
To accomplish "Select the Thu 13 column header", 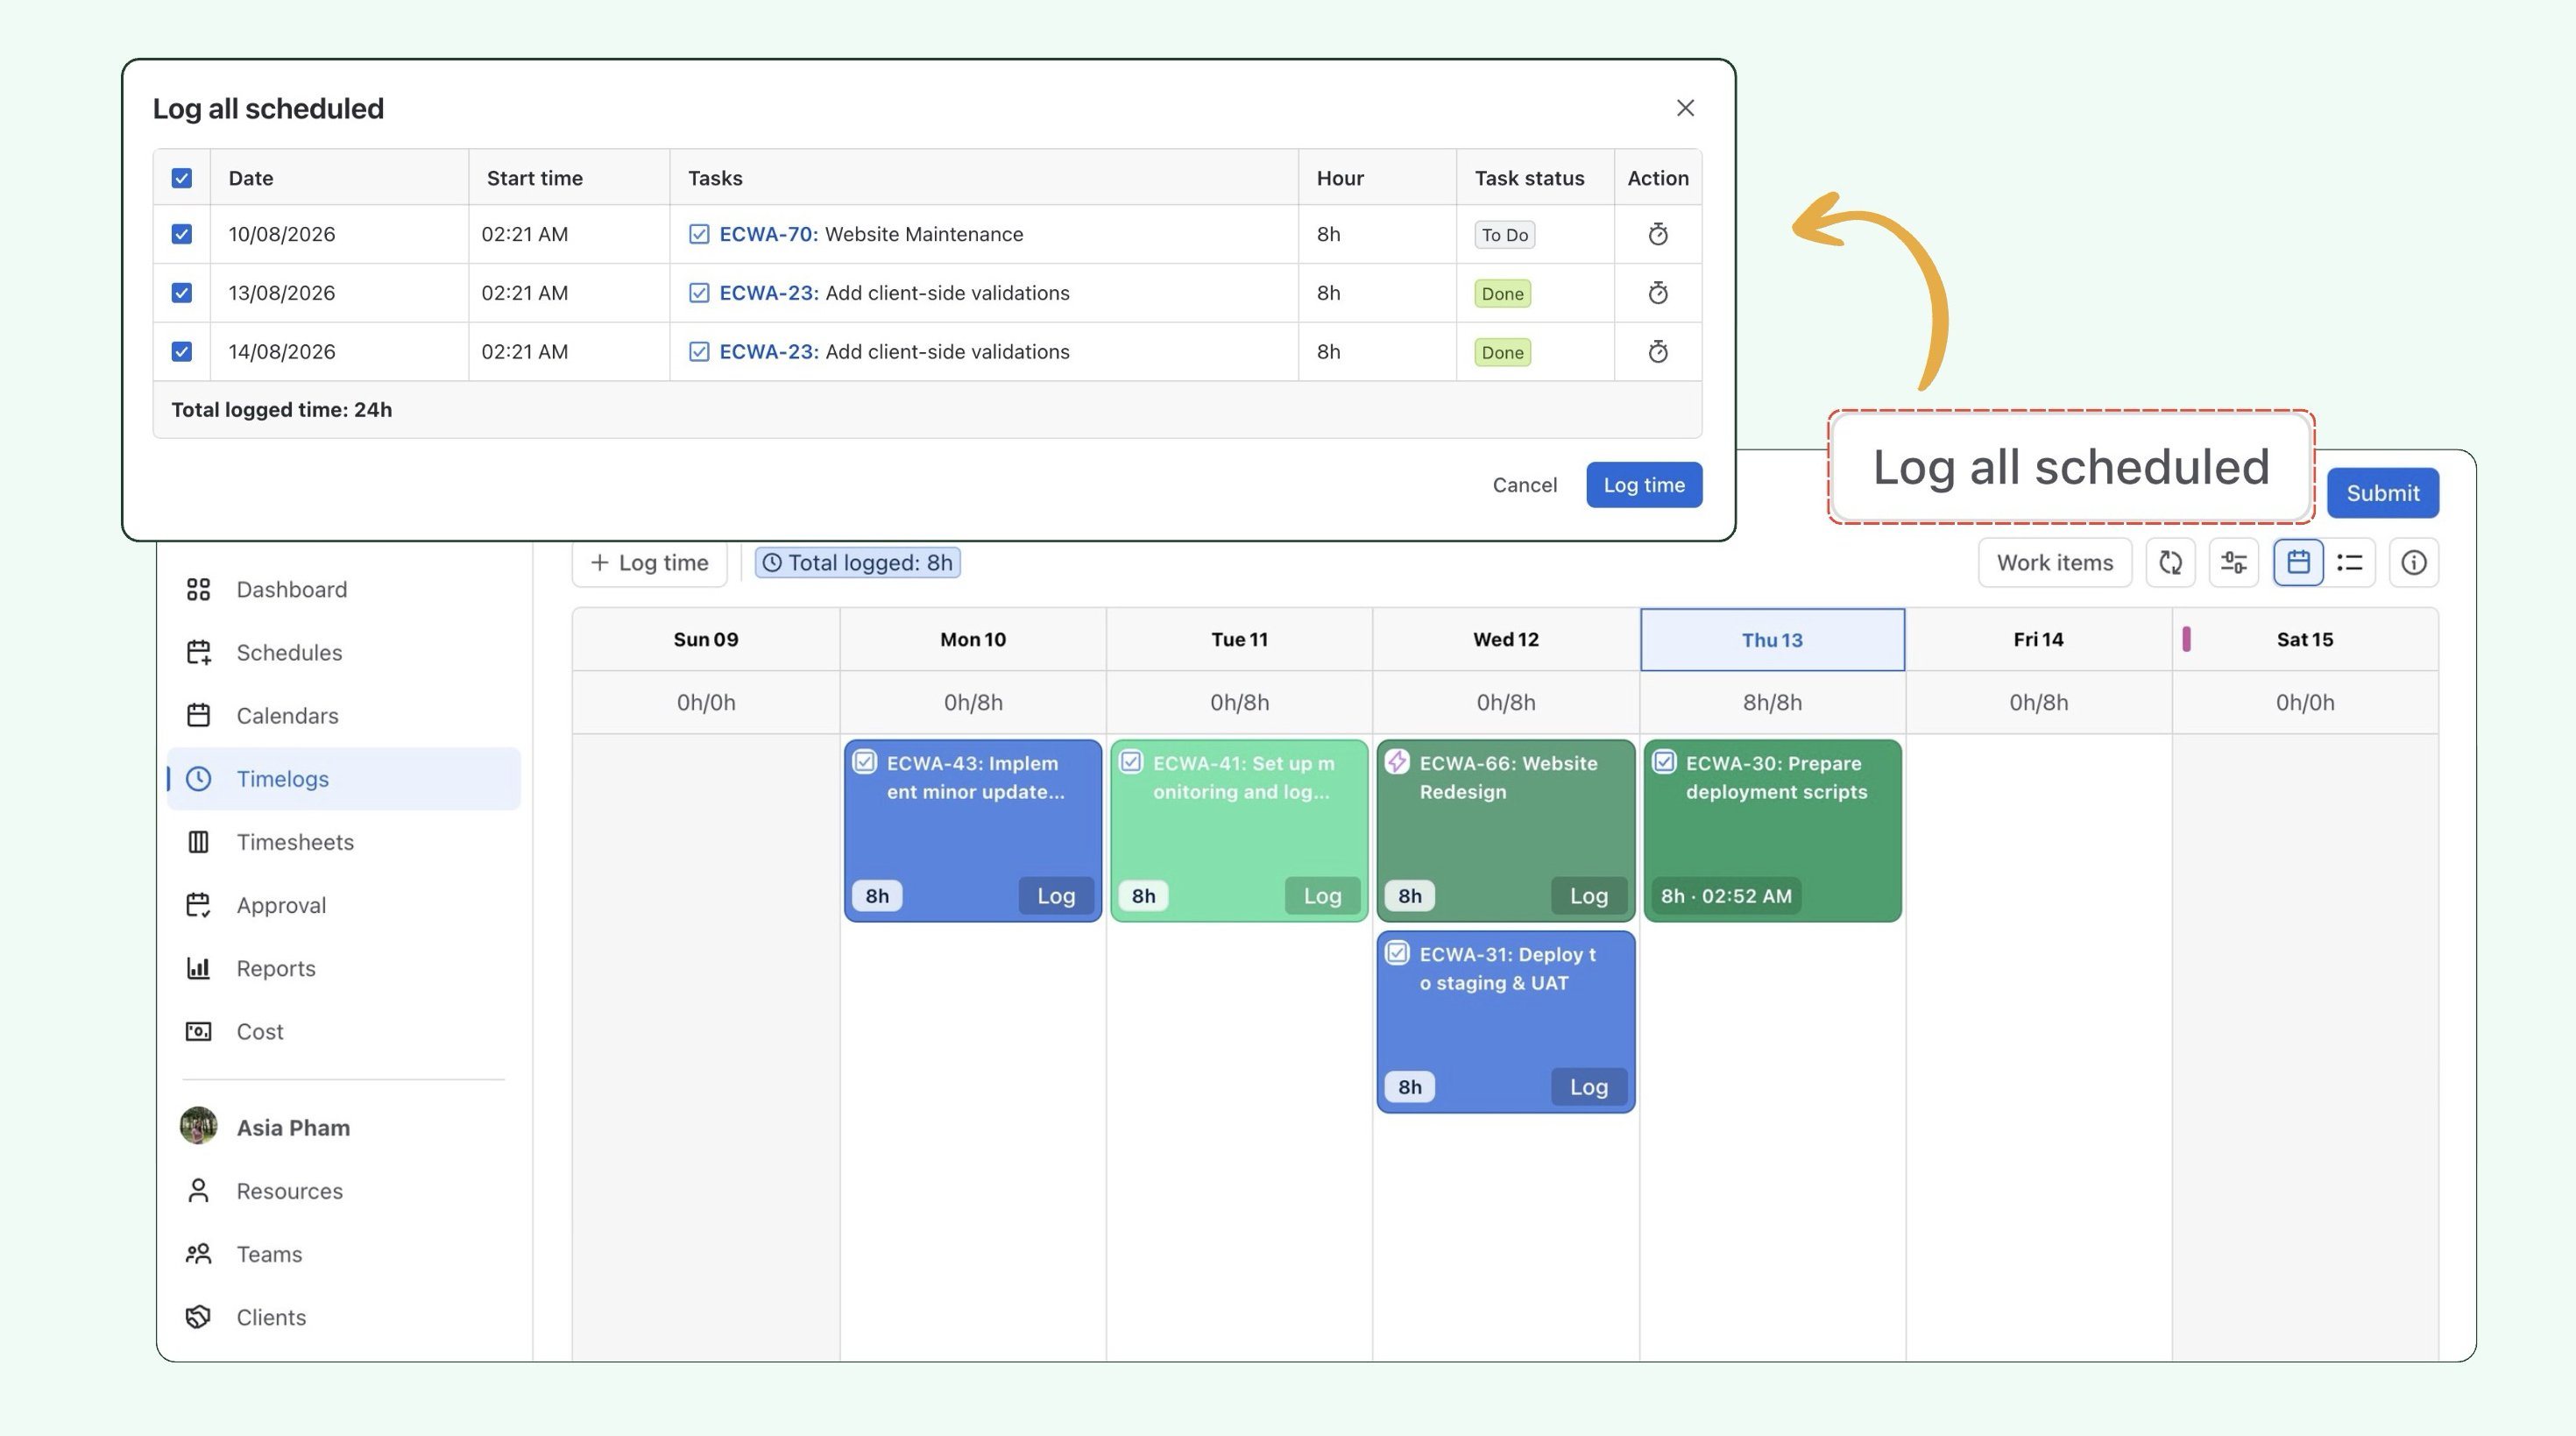I will coord(1772,640).
